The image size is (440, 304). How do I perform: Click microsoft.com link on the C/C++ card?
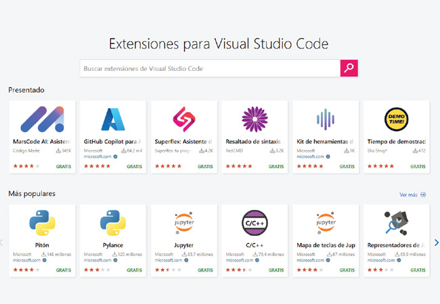click(x=240, y=260)
